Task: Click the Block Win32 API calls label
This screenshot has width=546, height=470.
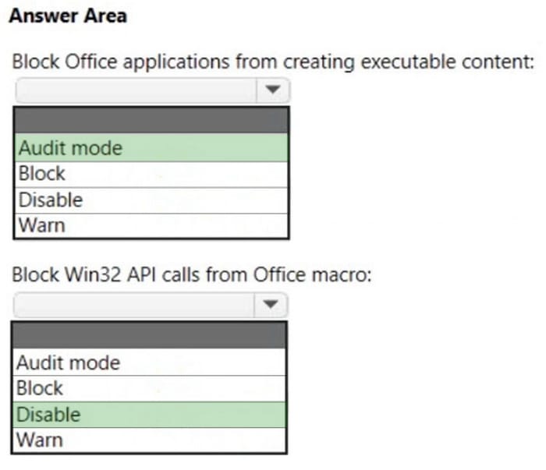Action: (192, 275)
